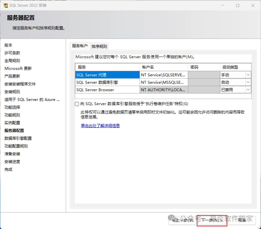Switch to the 服务帐户 tab
The height and width of the screenshot is (229, 261).
coord(80,46)
